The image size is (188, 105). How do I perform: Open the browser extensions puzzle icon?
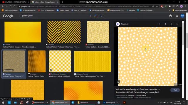[169, 6]
